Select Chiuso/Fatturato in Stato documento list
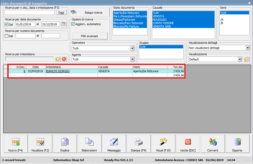 [x=130, y=20]
